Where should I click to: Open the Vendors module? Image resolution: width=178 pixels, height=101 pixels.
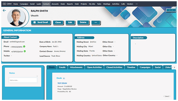click(x=130, y=4)
